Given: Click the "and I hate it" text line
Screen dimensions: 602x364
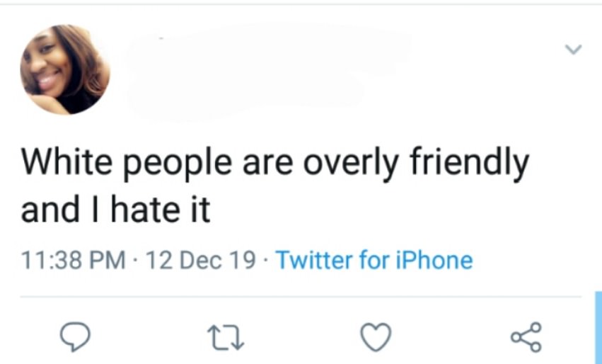Looking at the screenshot, I should click(x=115, y=210).
